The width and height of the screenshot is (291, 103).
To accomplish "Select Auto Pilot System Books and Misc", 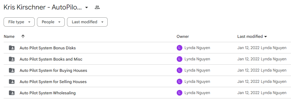I will 51,59.
